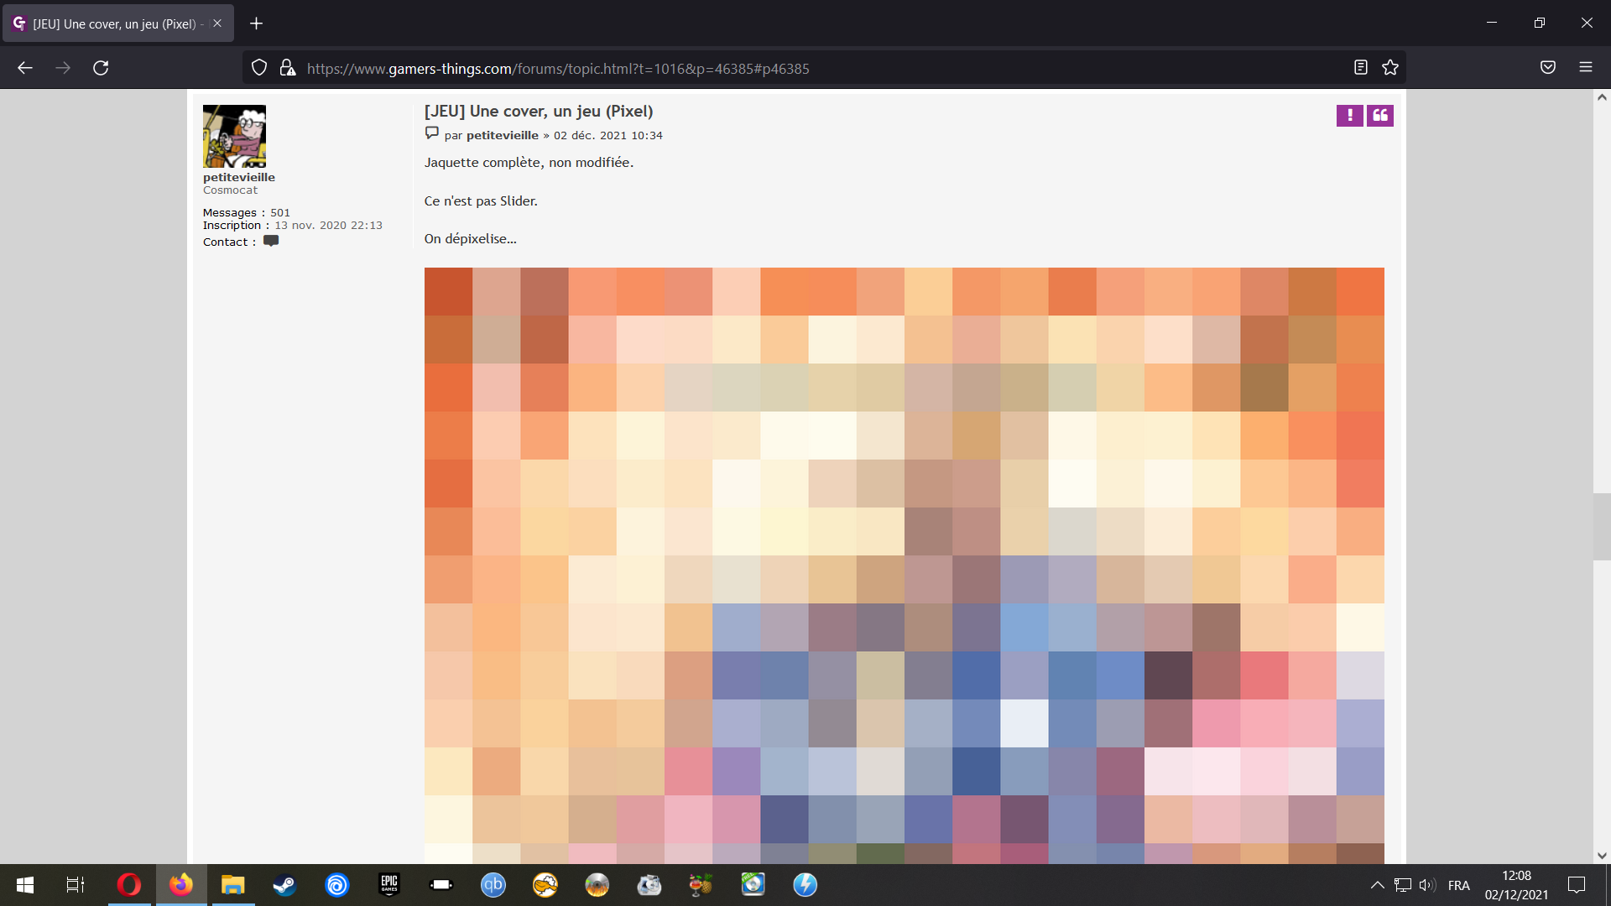Click the pixelated cover image
Image resolution: width=1611 pixels, height=906 pixels.
click(x=905, y=566)
